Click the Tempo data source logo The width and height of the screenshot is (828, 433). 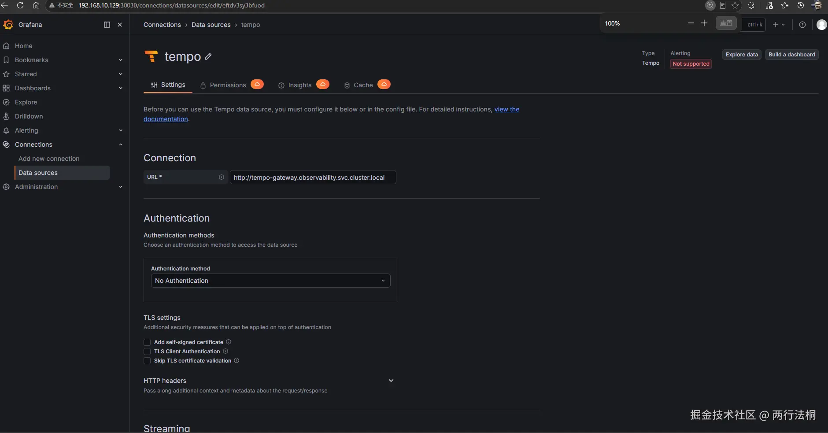tap(151, 56)
